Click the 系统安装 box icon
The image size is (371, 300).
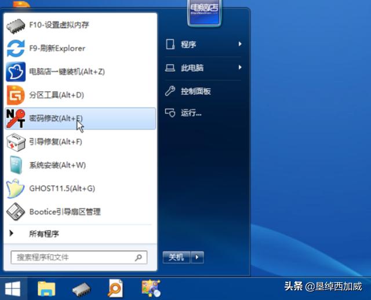(x=16, y=165)
